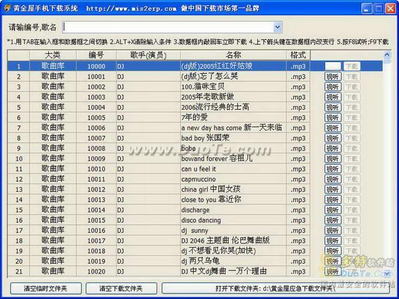Preview the song bad boy 张国荣
Viewport: 399px width, 299px height.
(x=333, y=138)
